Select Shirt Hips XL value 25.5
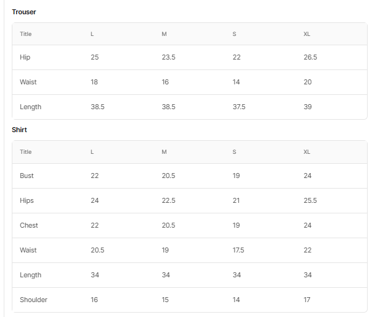The image size is (372, 317). (x=310, y=200)
